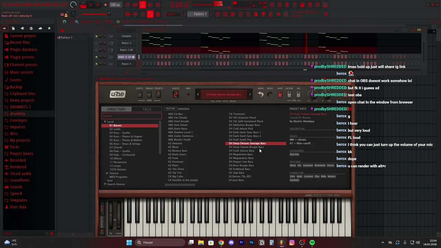441x248 pixels.
Task: Click the RESTORE button in Repro
Action: pos(171,109)
